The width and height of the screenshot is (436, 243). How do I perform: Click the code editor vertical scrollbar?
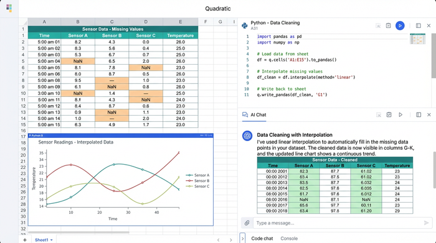click(x=434, y=55)
